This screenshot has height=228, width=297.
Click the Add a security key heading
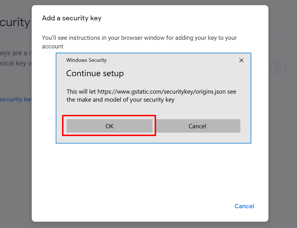(x=71, y=18)
